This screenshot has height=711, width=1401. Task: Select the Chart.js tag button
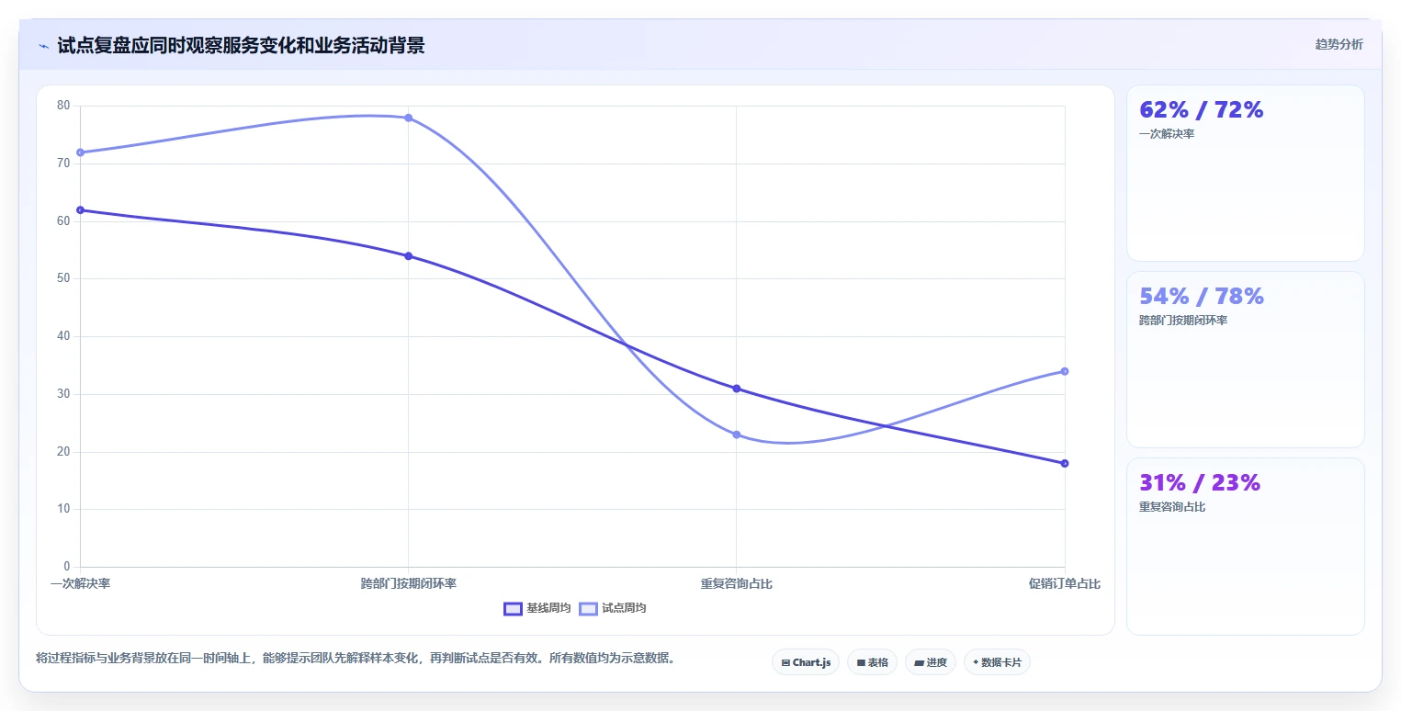tap(806, 662)
